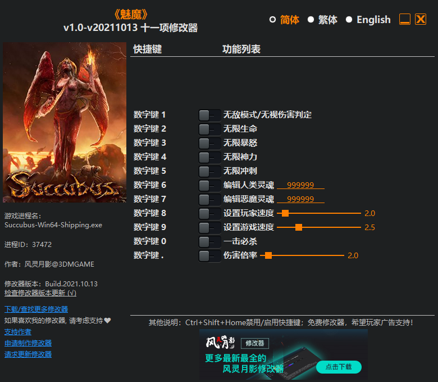
Task: Enable 设置玩家速度 toggle
Action: coord(209,213)
